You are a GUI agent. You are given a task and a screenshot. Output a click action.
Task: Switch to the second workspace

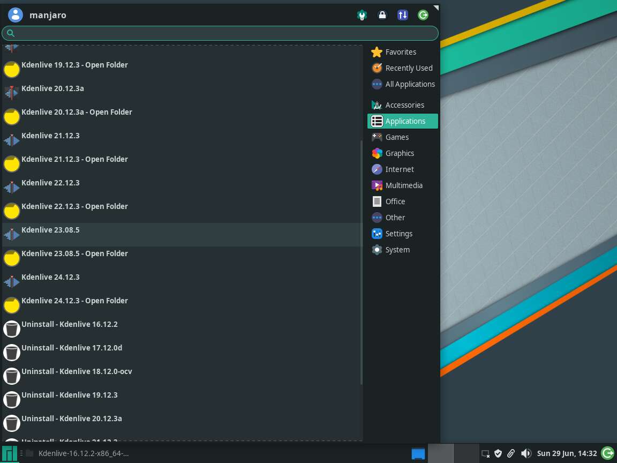click(466, 453)
